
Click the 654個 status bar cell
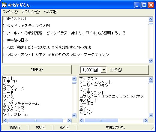click(64, 127)
